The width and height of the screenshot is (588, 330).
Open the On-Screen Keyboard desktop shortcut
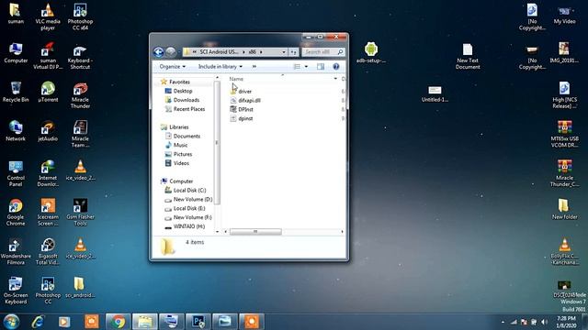(x=16, y=291)
